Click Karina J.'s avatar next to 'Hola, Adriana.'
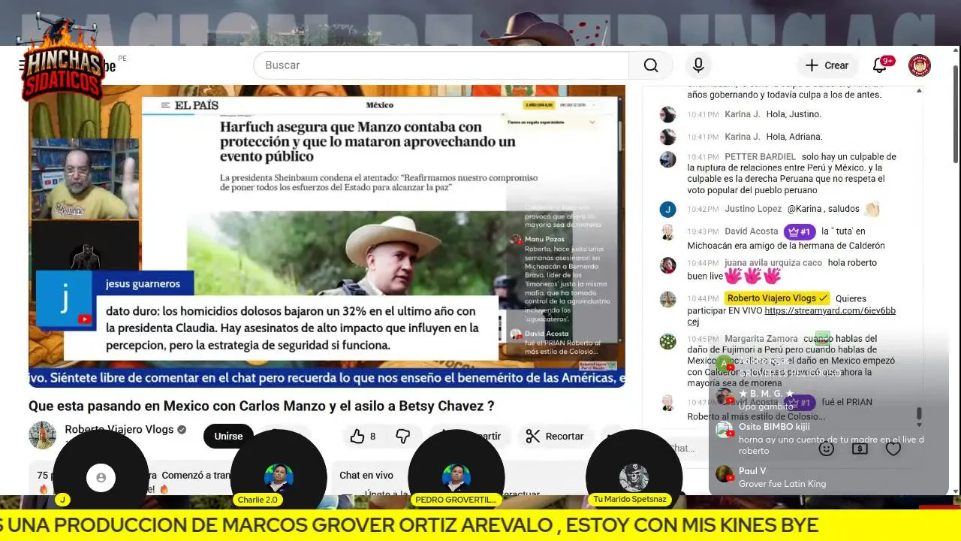This screenshot has height=541, width=961. coord(667,137)
